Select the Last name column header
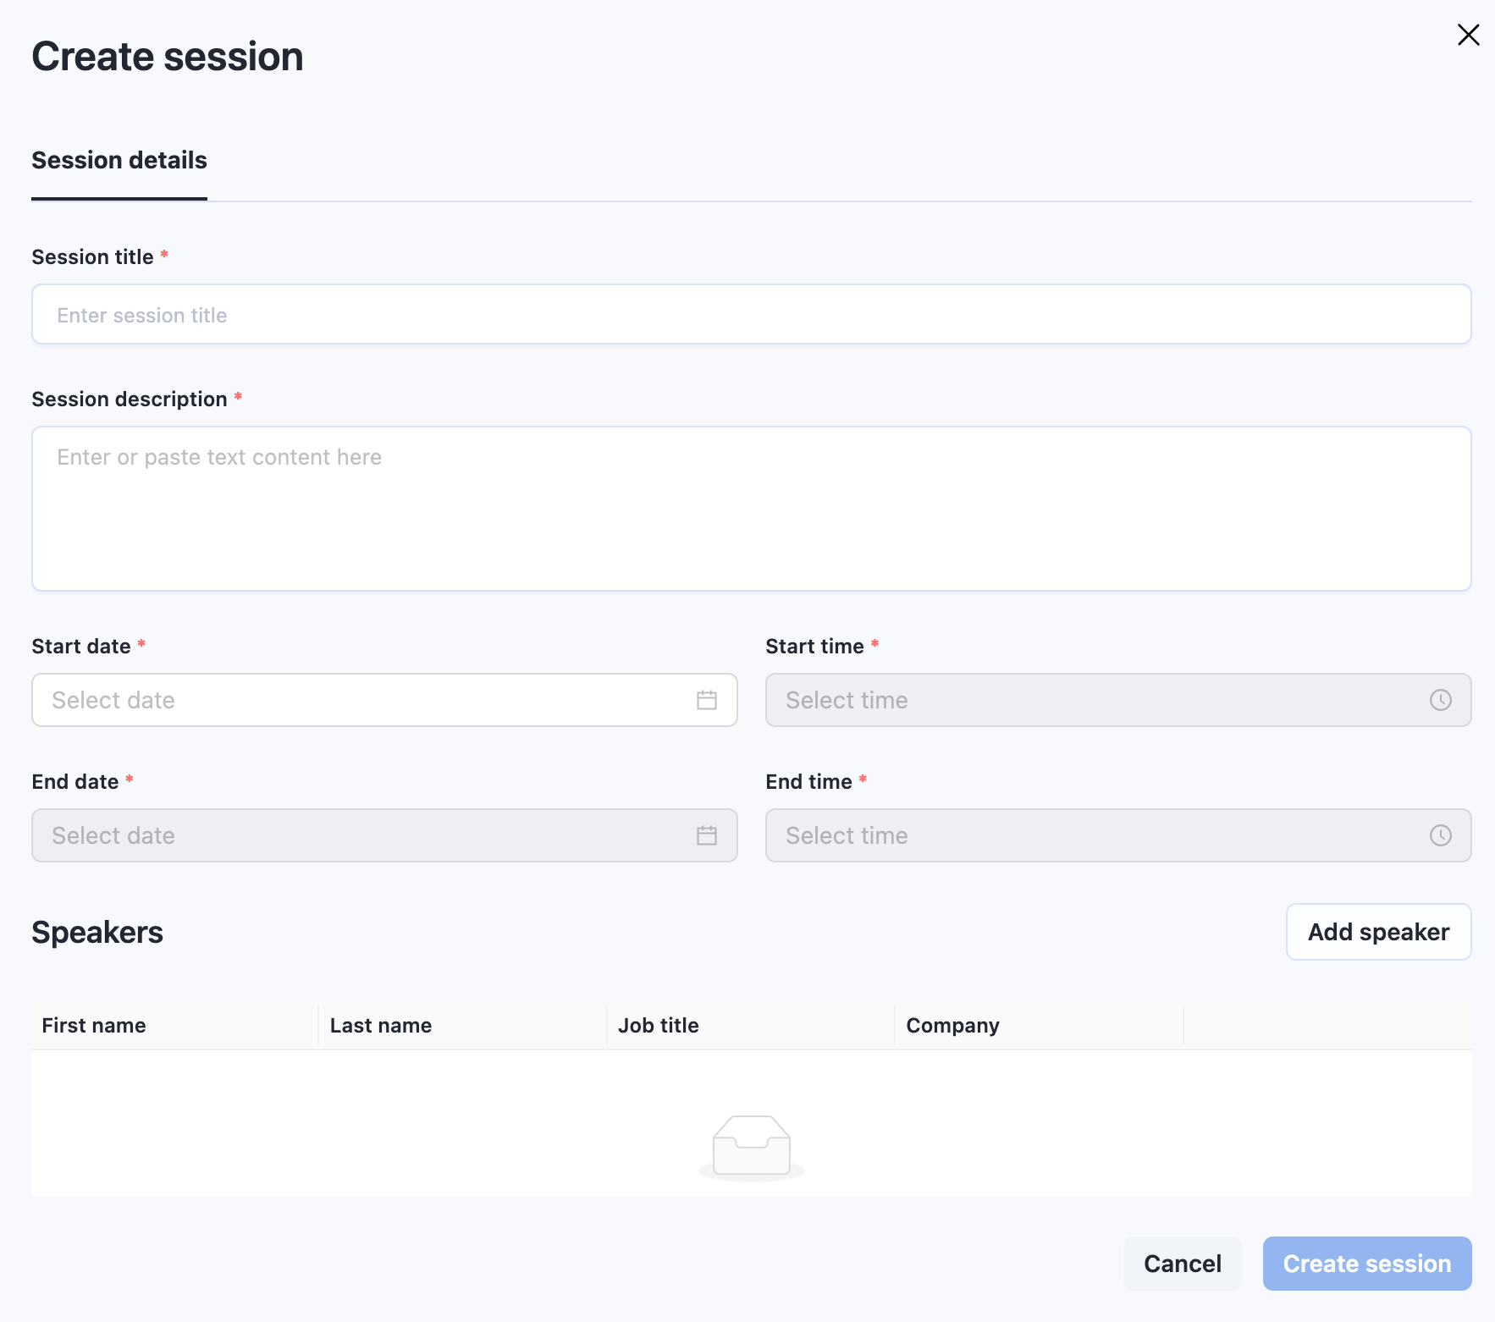 pos(381,1026)
